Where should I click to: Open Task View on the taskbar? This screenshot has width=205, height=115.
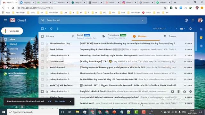pyautogui.click(x=70, y=112)
